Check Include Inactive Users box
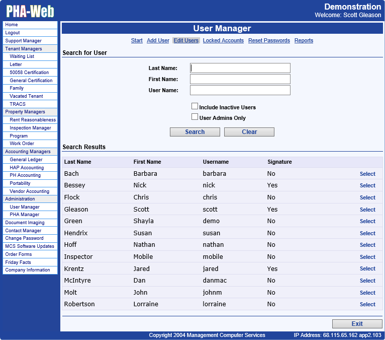Image resolution: width=385 pixels, height=340 pixels. 195,106
